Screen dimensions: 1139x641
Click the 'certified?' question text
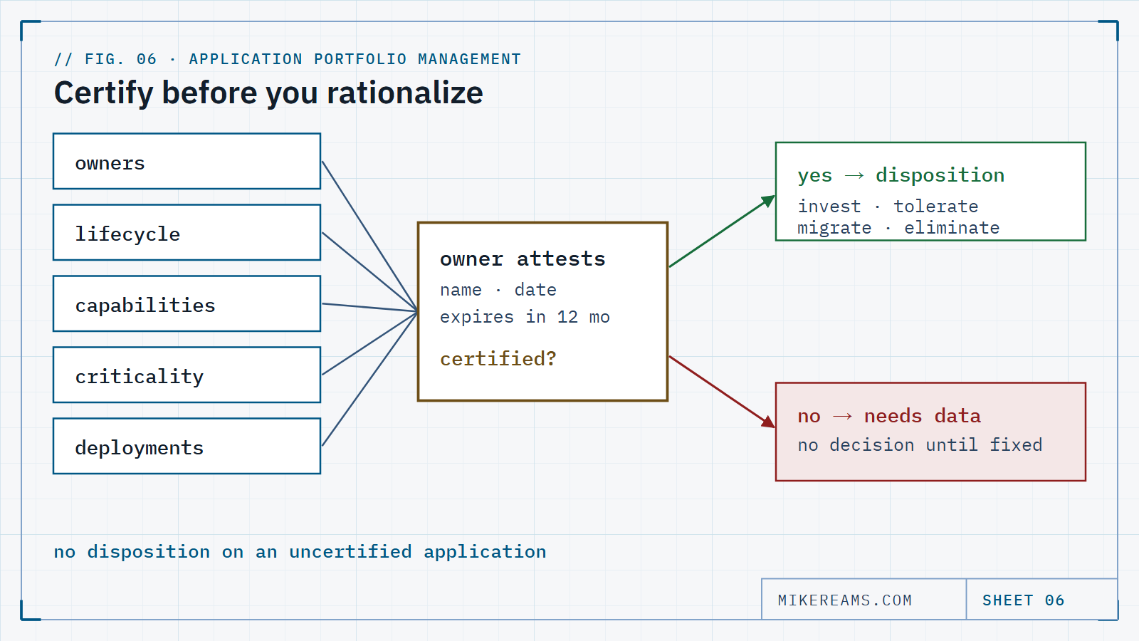498,358
